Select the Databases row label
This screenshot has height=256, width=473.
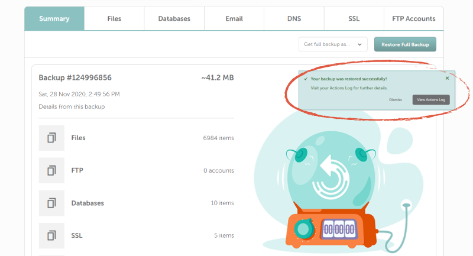[88, 203]
